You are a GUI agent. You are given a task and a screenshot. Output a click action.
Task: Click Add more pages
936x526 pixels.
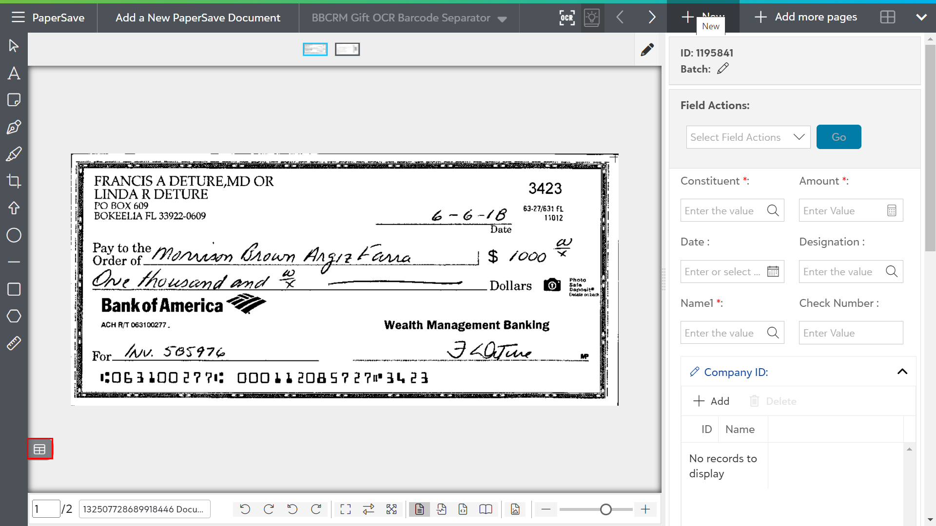[806, 17]
